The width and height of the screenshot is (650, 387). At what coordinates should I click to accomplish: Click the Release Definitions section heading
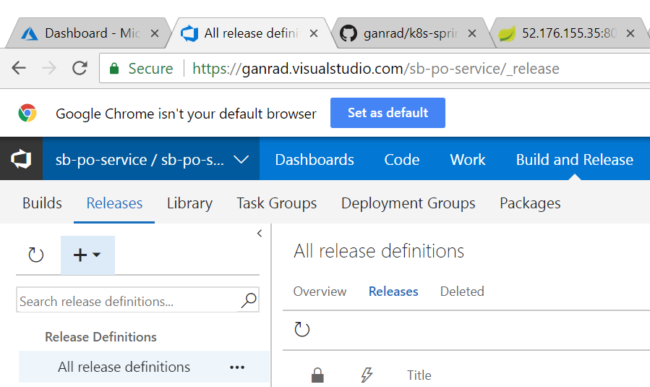101,337
